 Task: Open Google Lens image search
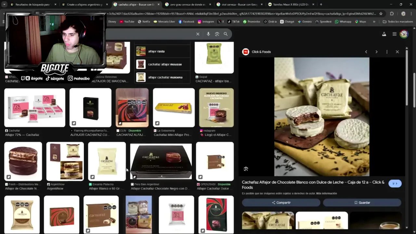(x=217, y=34)
